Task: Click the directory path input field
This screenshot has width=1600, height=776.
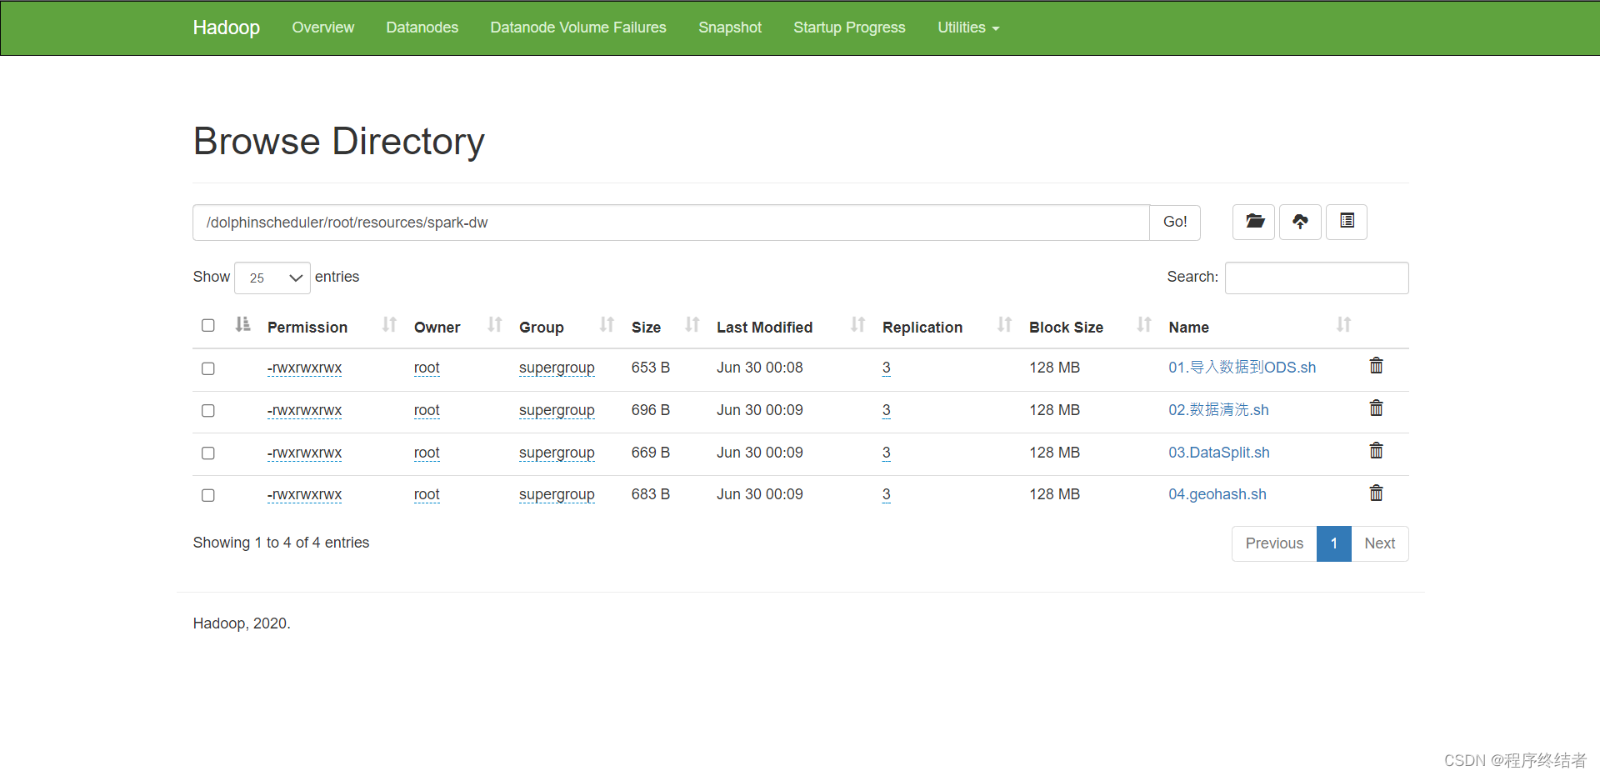Action: pyautogui.click(x=671, y=223)
